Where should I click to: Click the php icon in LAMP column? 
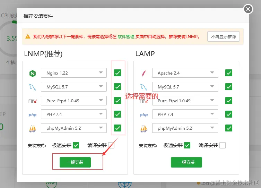point(143,115)
